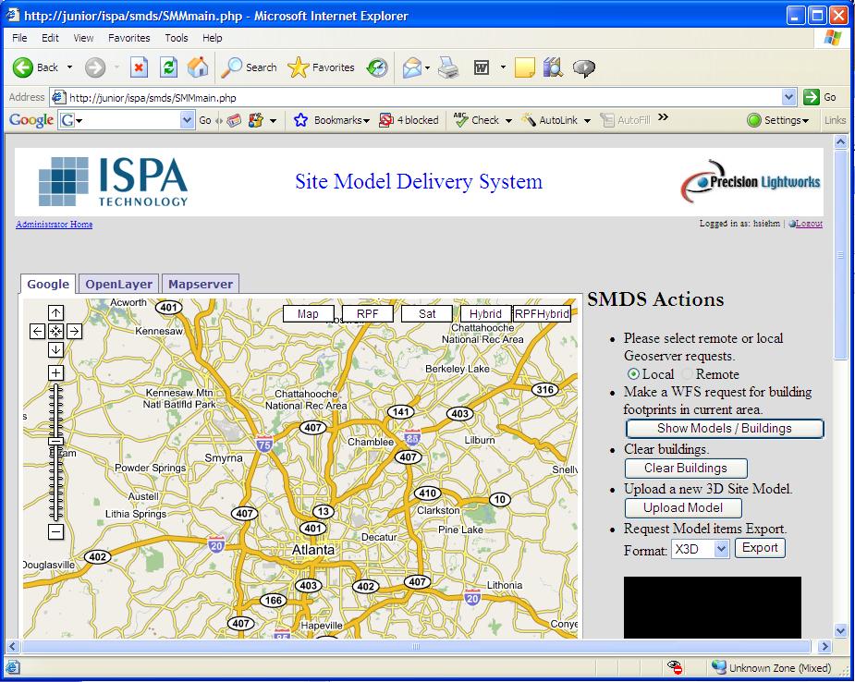Screen dimensions: 855x682
Task: Zoom in with map plus button
Action: pos(55,373)
